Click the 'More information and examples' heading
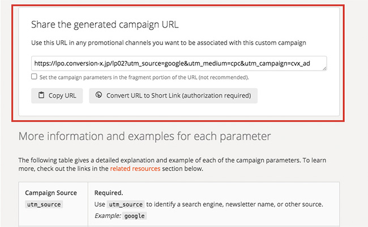368x227 pixels. [x=144, y=137]
